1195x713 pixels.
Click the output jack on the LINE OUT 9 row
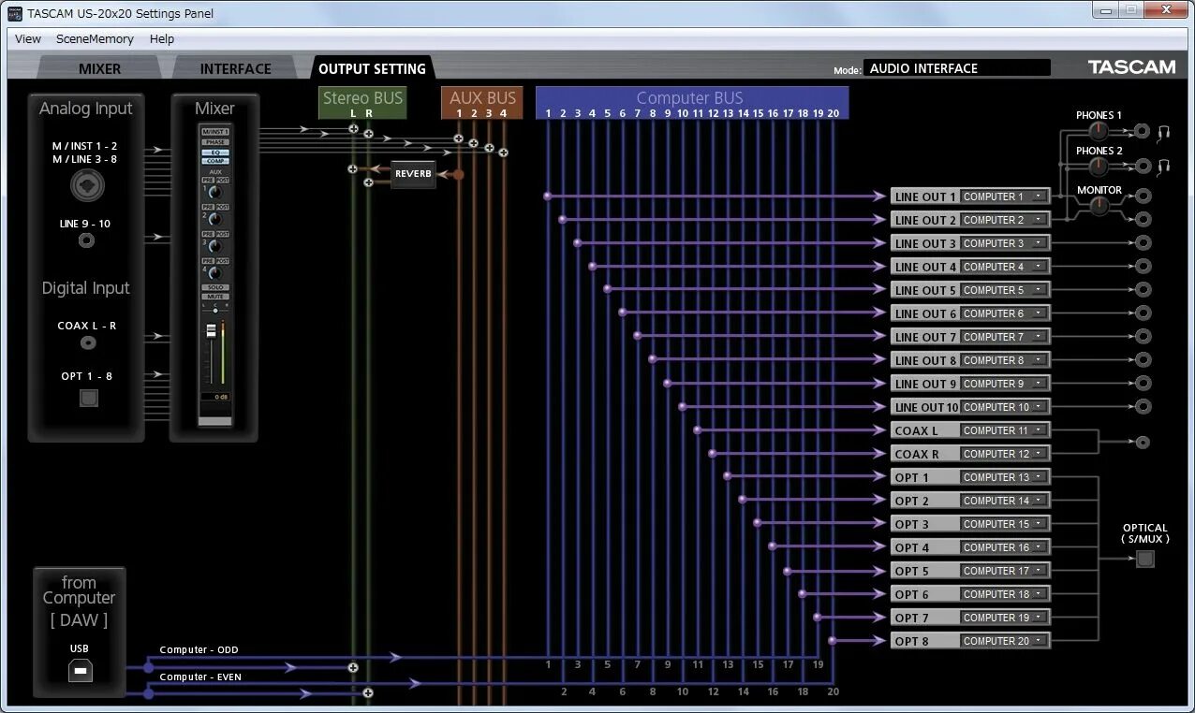(x=1143, y=383)
